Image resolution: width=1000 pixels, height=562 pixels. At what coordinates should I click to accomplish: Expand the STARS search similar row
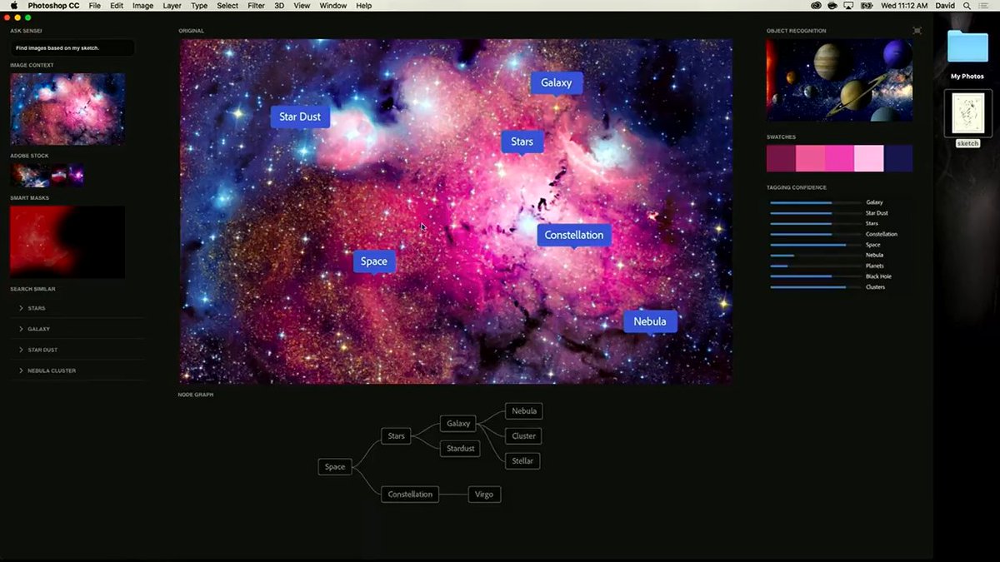tap(77, 308)
